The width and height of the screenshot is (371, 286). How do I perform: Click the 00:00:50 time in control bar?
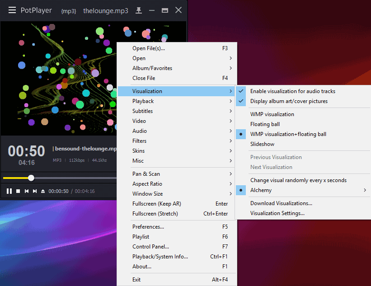coord(58,191)
